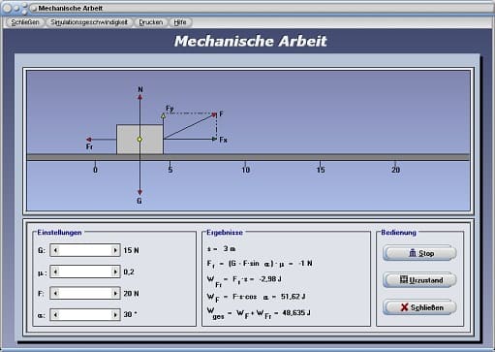Click the α angle slider track
The width and height of the screenshot is (495, 352).
(x=85, y=314)
